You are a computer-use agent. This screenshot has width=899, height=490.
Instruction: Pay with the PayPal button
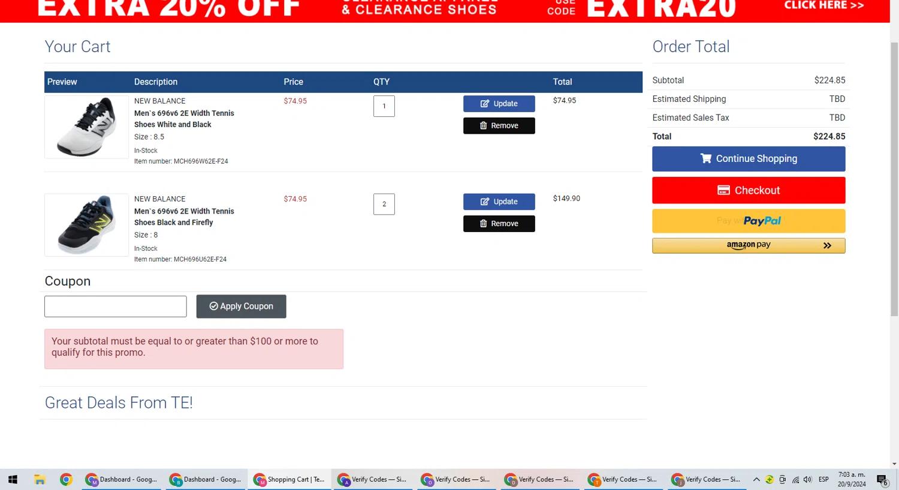[749, 221]
